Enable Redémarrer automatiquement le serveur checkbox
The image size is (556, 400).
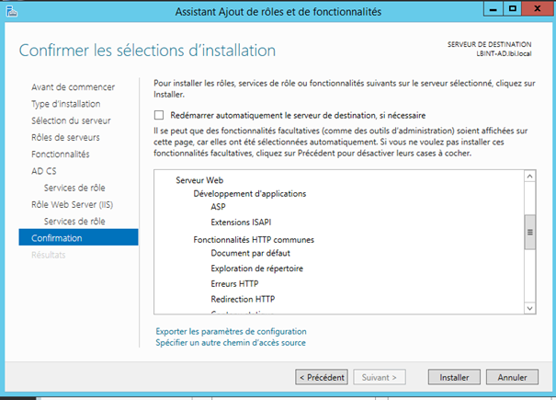(x=159, y=115)
